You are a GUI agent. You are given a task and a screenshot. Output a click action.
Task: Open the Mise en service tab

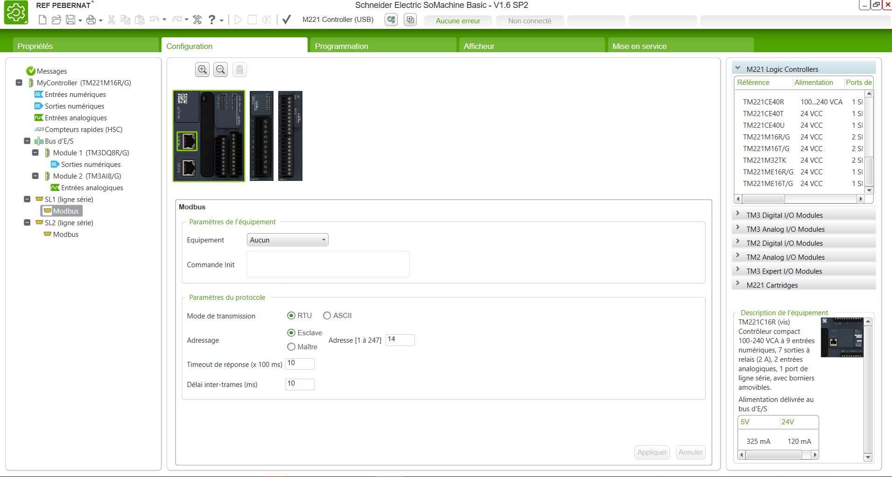pos(639,46)
